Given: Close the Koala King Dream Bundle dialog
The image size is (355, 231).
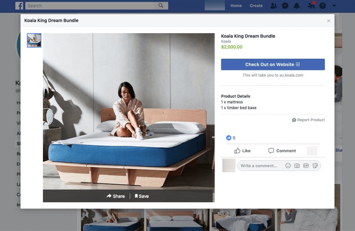Looking at the screenshot, I should (x=329, y=21).
